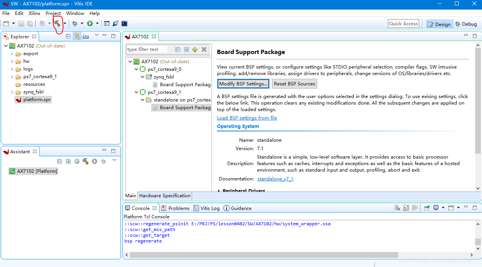Close the AX7102 editor tab
This screenshot has width=482, height=267.
point(154,36)
